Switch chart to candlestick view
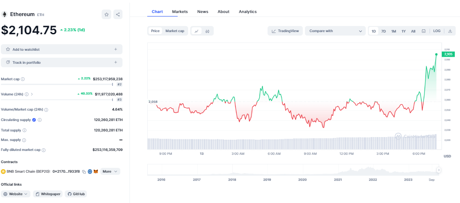 point(208,31)
